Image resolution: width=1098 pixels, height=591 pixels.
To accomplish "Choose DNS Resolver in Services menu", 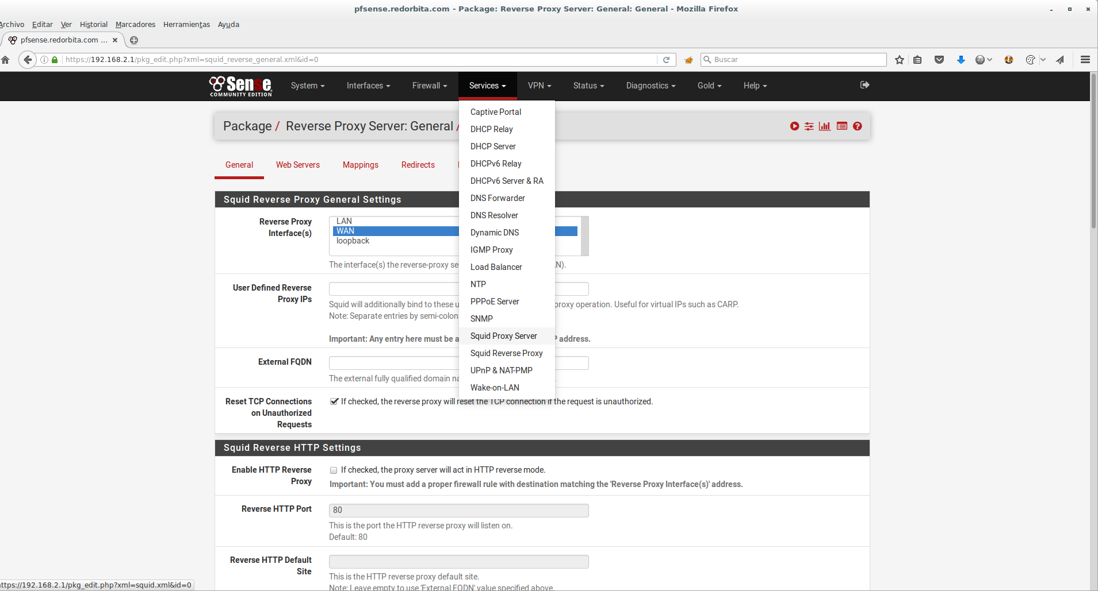I will [494, 215].
